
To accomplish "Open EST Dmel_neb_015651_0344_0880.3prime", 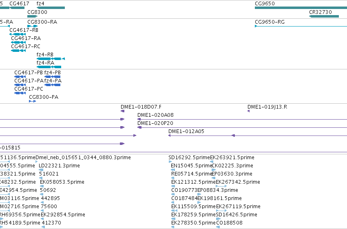I will coord(83,158).
